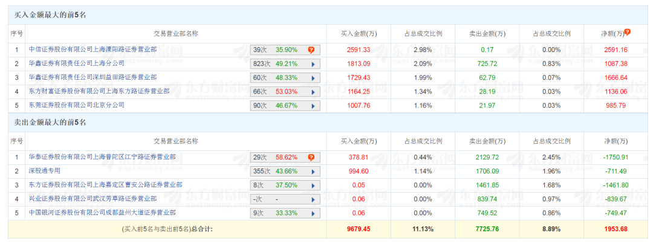Click total sell ratio 8.89%
The height and width of the screenshot is (244, 653).
click(551, 229)
